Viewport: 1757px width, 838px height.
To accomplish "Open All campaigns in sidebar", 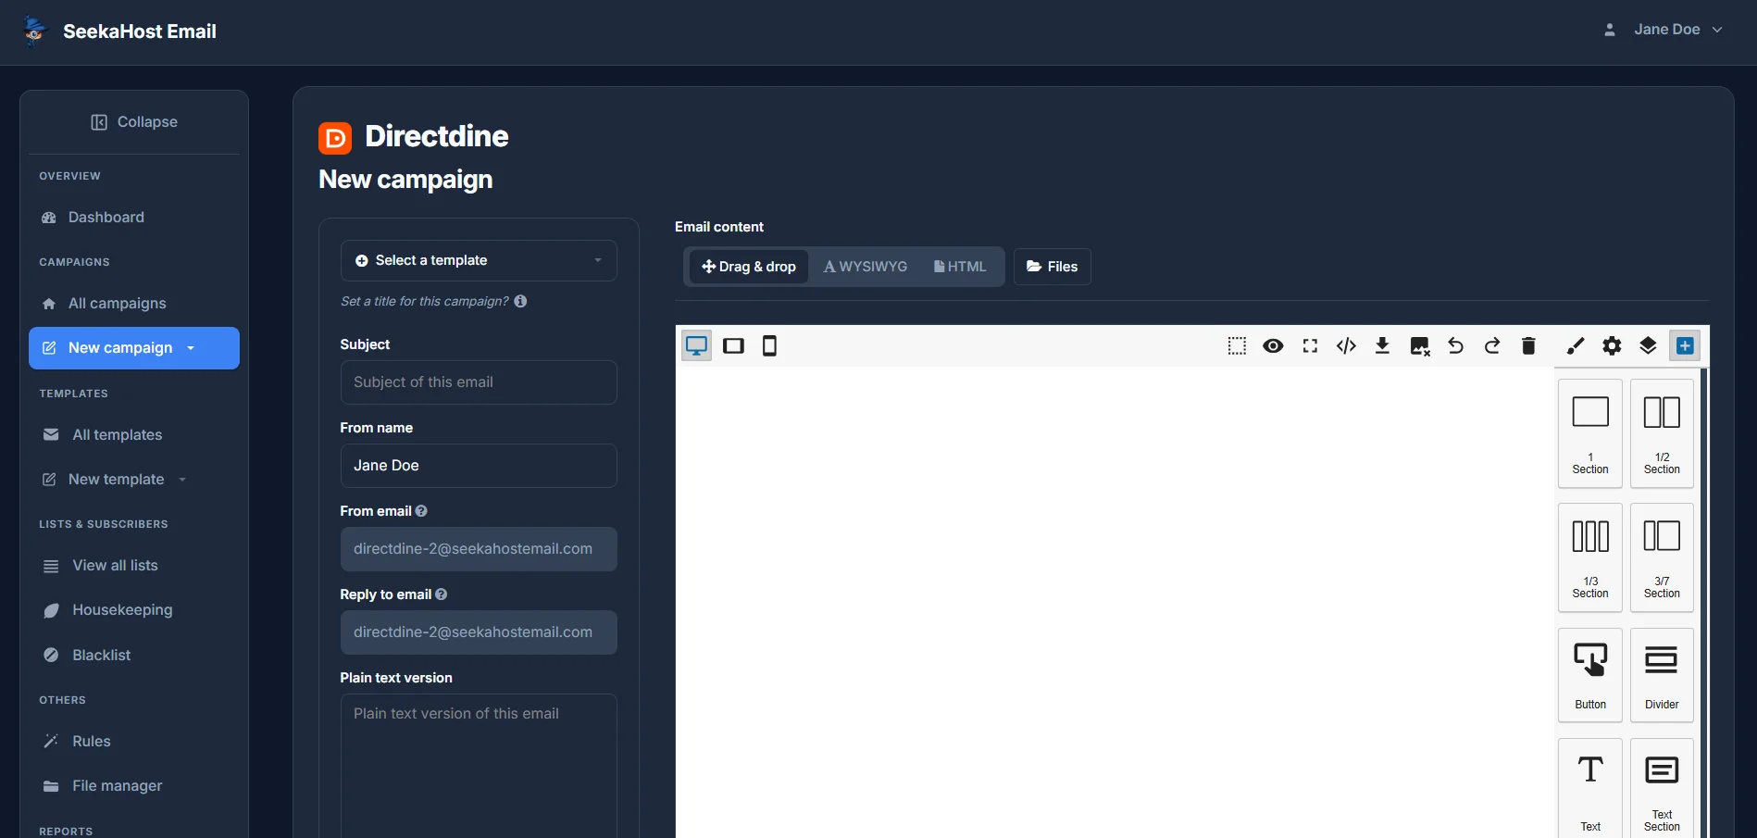I will click(134, 304).
